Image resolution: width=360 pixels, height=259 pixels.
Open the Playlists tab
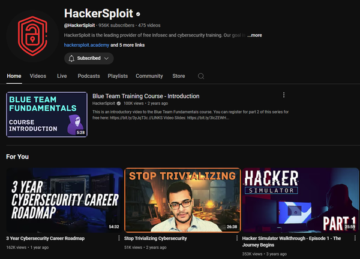pos(118,76)
